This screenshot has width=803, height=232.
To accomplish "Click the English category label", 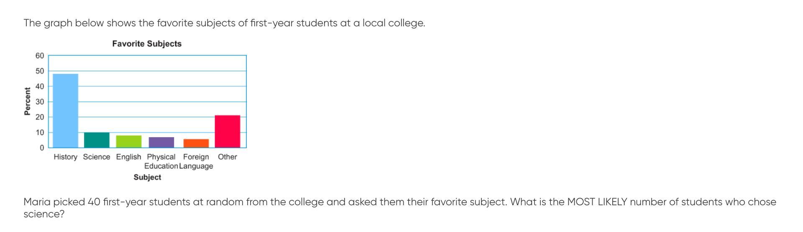I will (128, 157).
